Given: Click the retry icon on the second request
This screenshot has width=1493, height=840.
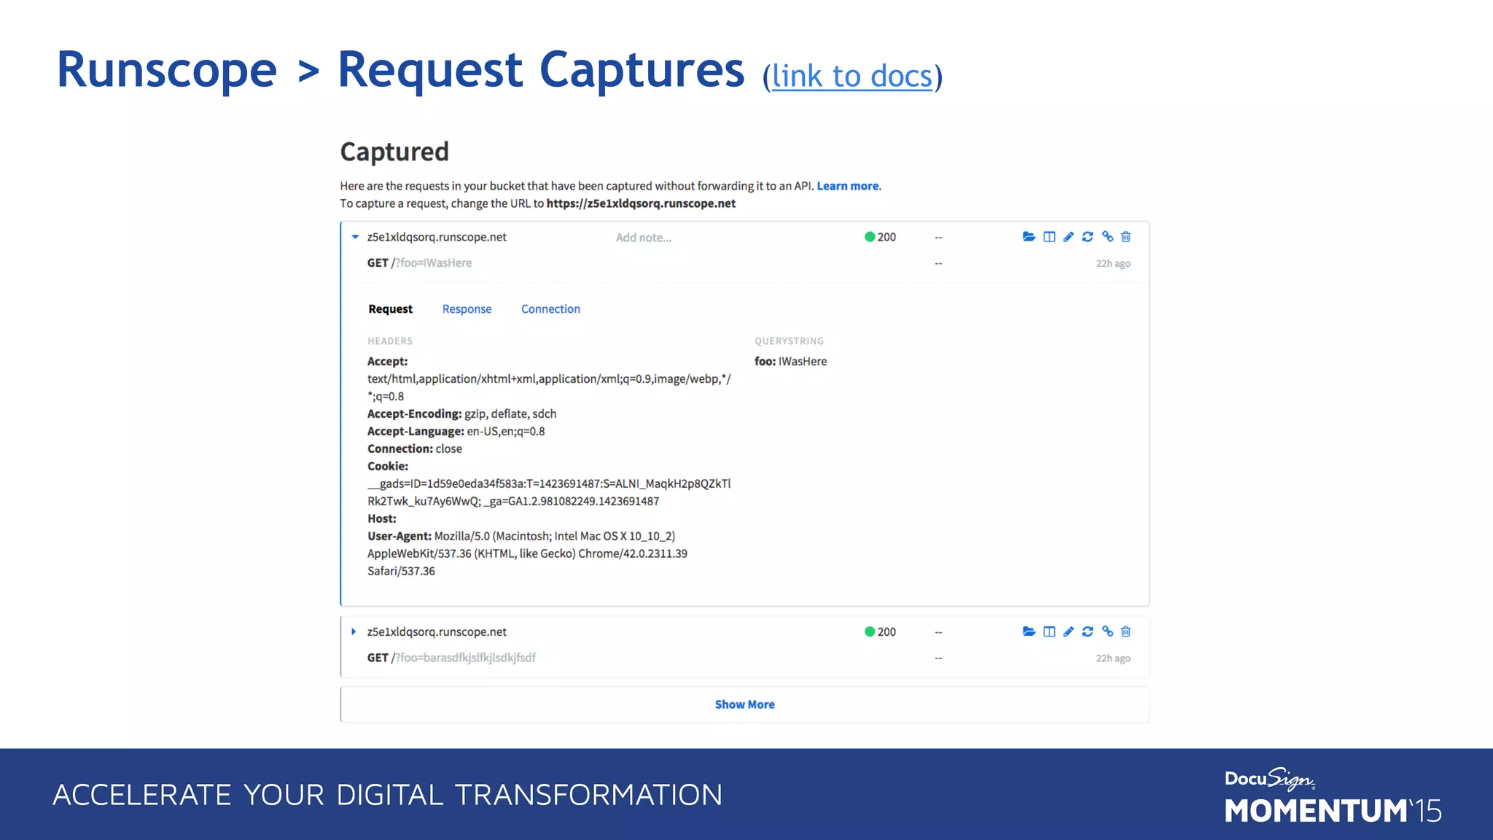Looking at the screenshot, I should click(1088, 631).
